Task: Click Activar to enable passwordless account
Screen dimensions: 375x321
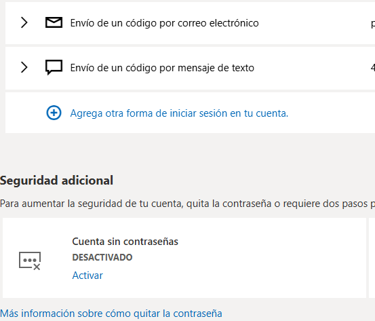Action: [87, 276]
